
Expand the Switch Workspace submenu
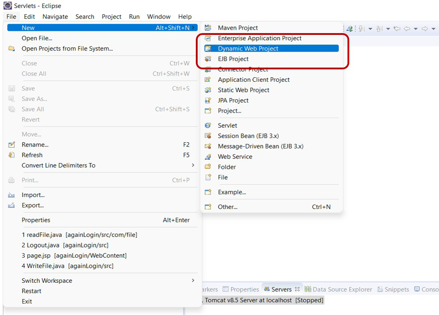[103, 281]
